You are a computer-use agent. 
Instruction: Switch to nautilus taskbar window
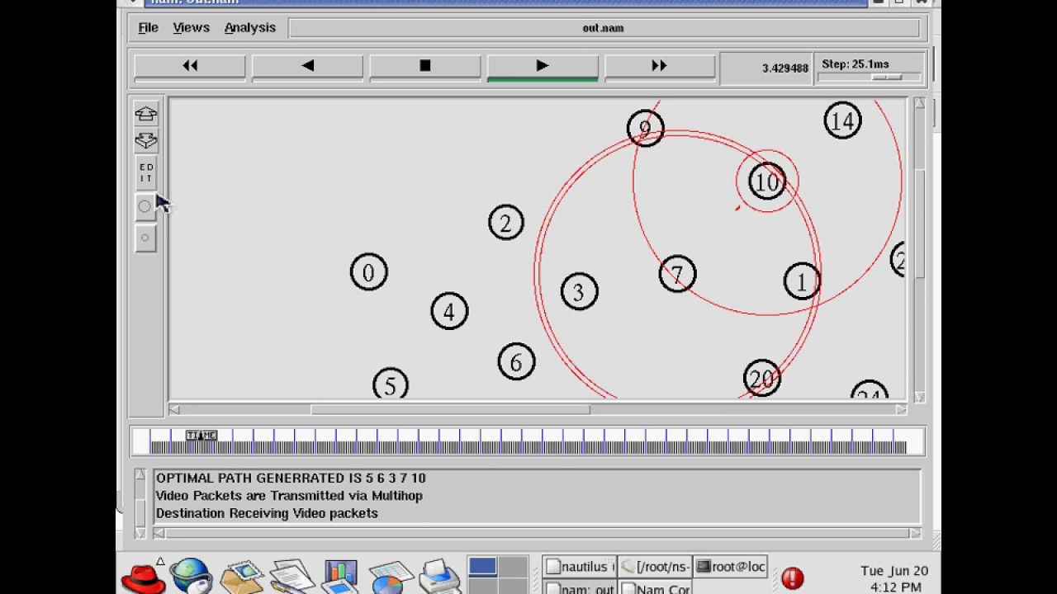580,567
